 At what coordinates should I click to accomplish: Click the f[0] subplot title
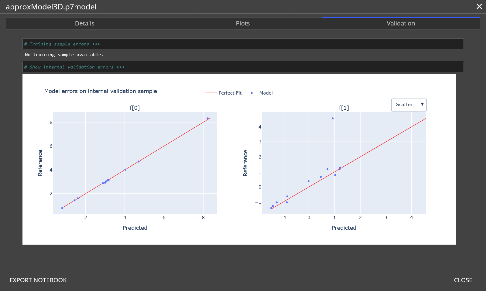(135, 108)
